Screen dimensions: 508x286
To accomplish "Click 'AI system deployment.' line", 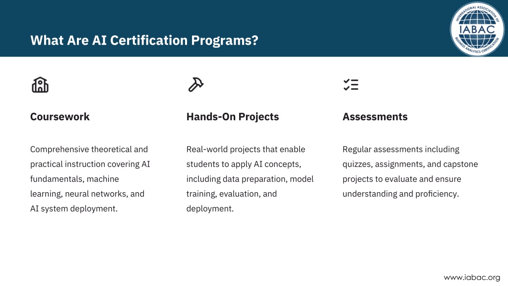I will click(74, 209).
